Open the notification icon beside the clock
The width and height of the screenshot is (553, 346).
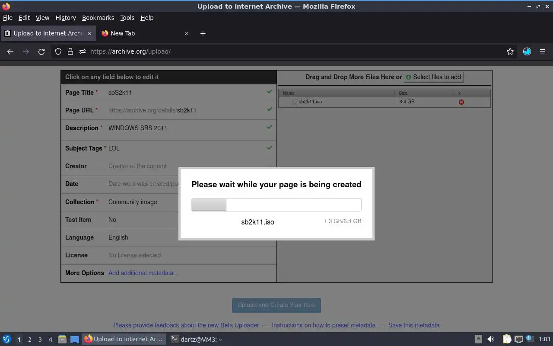[x=530, y=339]
